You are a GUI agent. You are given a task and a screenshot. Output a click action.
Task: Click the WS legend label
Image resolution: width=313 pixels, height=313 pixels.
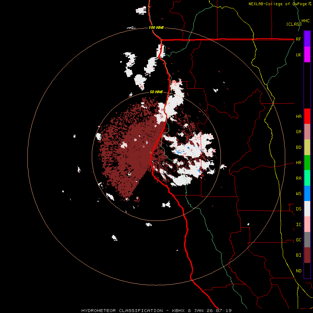pos(299,194)
